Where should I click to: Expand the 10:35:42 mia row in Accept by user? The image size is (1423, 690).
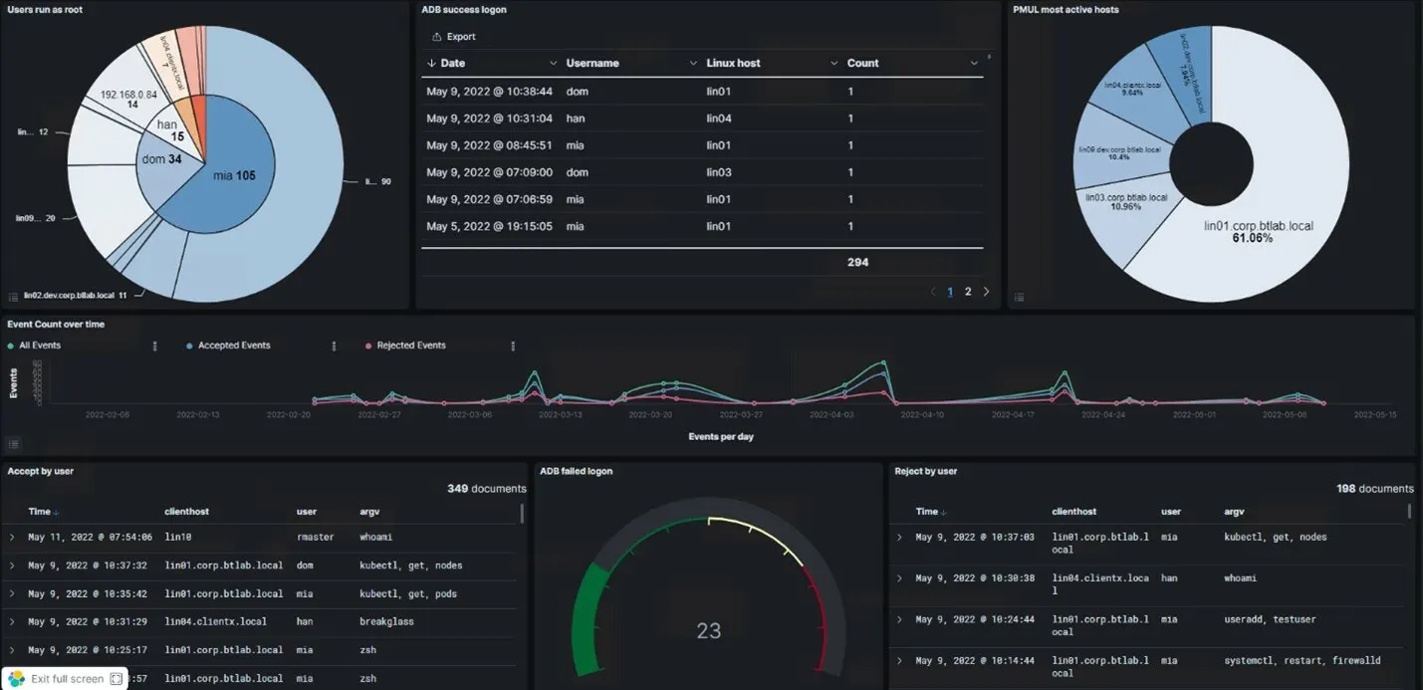pos(12,593)
